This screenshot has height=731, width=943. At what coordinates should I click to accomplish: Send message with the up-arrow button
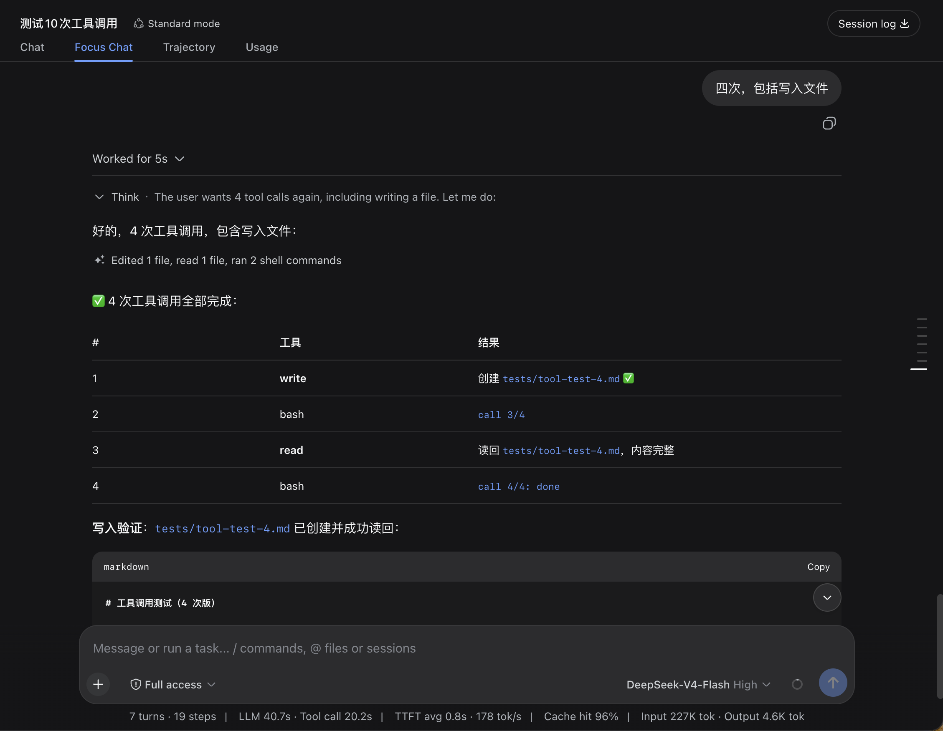(x=833, y=683)
